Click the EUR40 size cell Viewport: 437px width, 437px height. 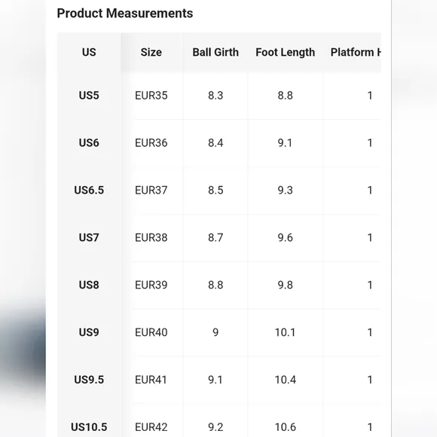pos(151,332)
